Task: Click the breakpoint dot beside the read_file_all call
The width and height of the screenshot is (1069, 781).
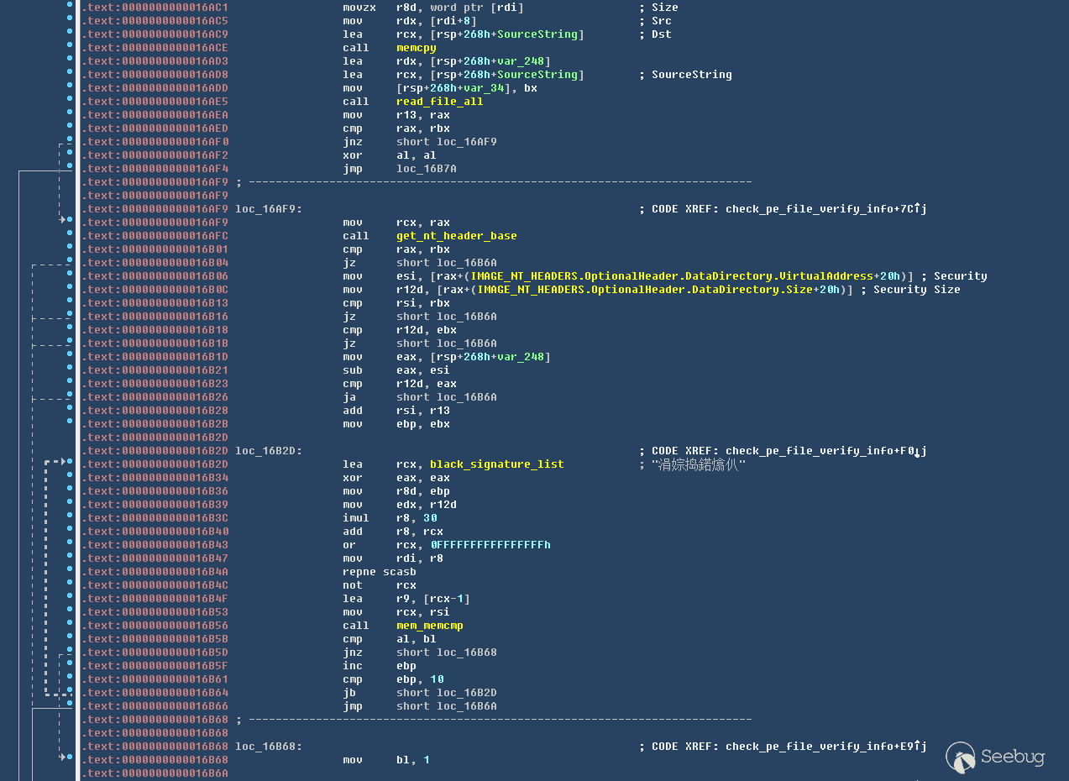Action: pyautogui.click(x=70, y=102)
